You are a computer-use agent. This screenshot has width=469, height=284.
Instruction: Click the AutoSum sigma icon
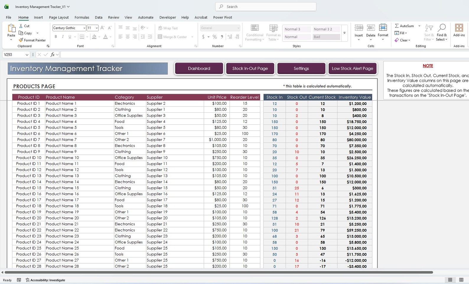[397, 26]
